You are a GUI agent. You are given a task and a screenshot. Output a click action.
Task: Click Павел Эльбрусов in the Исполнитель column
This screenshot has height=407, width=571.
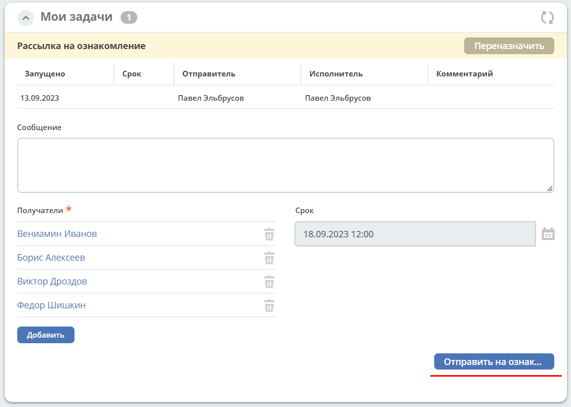tap(338, 98)
